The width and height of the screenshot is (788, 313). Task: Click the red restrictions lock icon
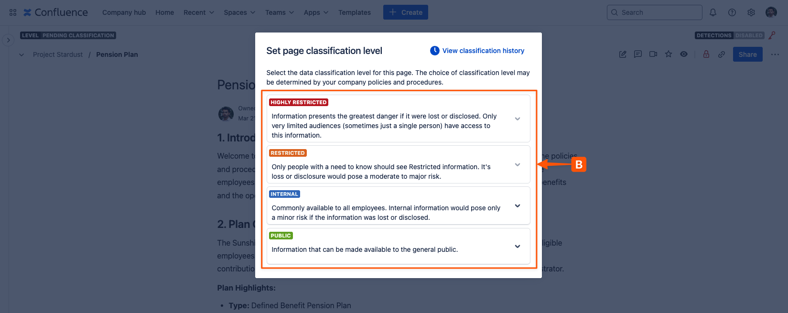click(706, 54)
